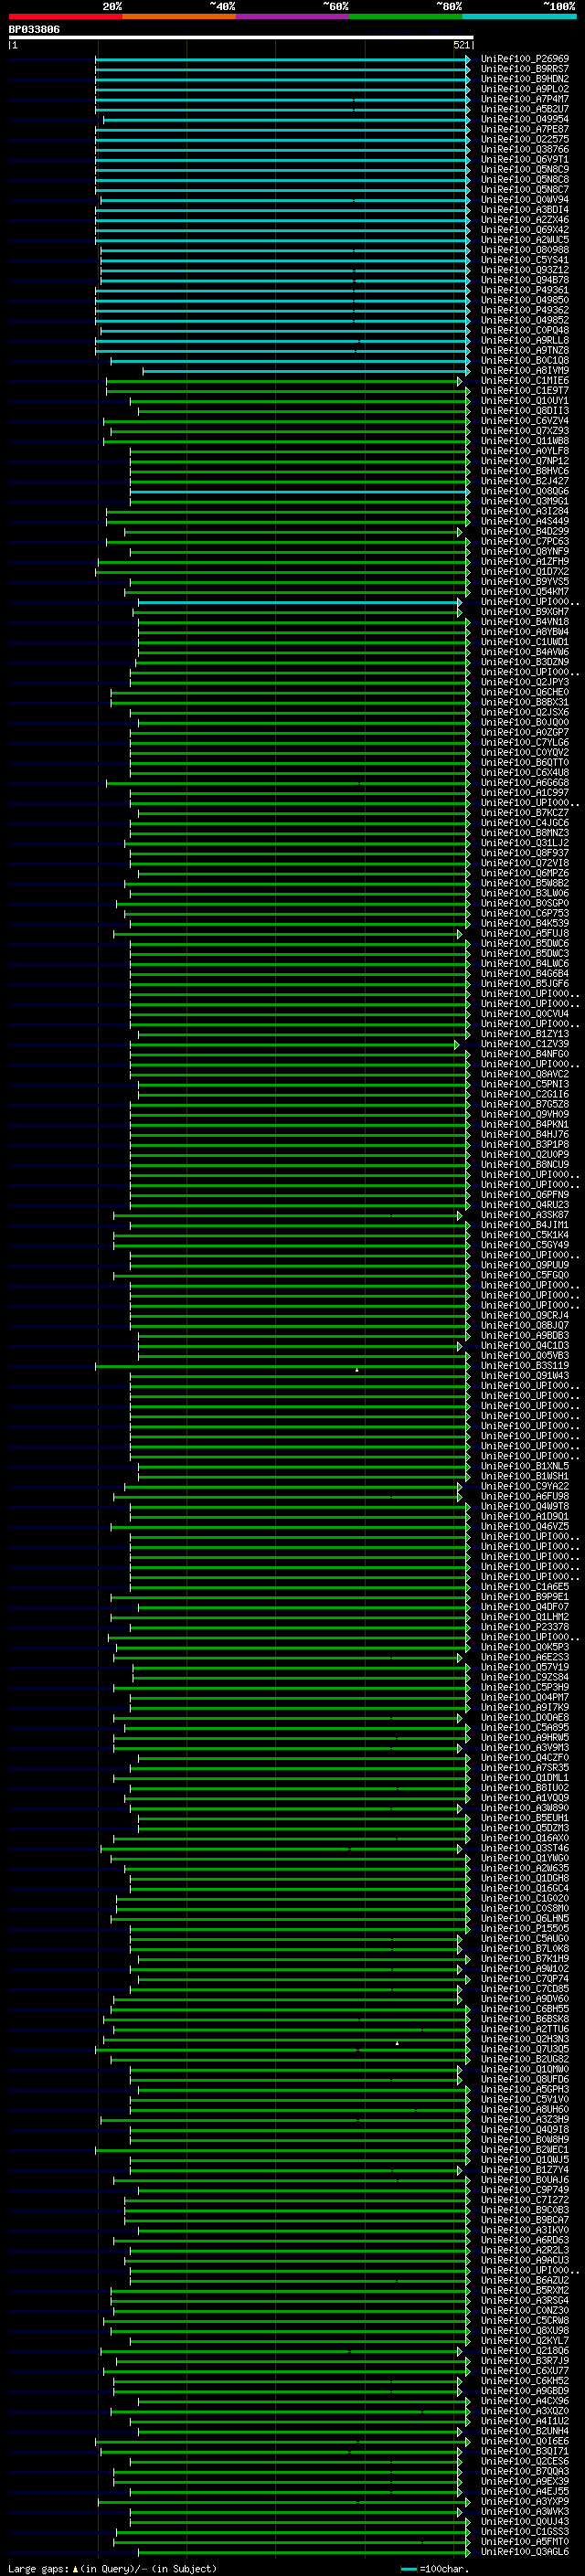
Task: Open the UniRef100_P23378 entry
Action: [x=524, y=1627]
